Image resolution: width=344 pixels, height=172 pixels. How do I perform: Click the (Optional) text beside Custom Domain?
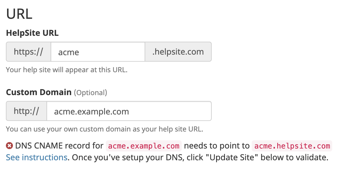pyautogui.click(x=90, y=92)
